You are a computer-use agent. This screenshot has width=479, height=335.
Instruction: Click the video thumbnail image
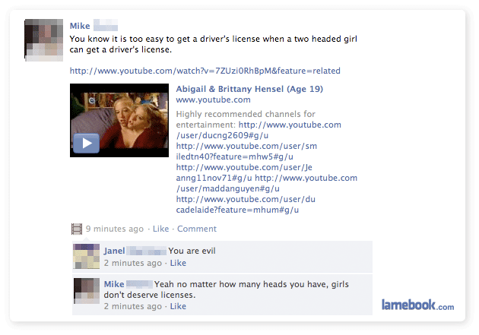[119, 120]
